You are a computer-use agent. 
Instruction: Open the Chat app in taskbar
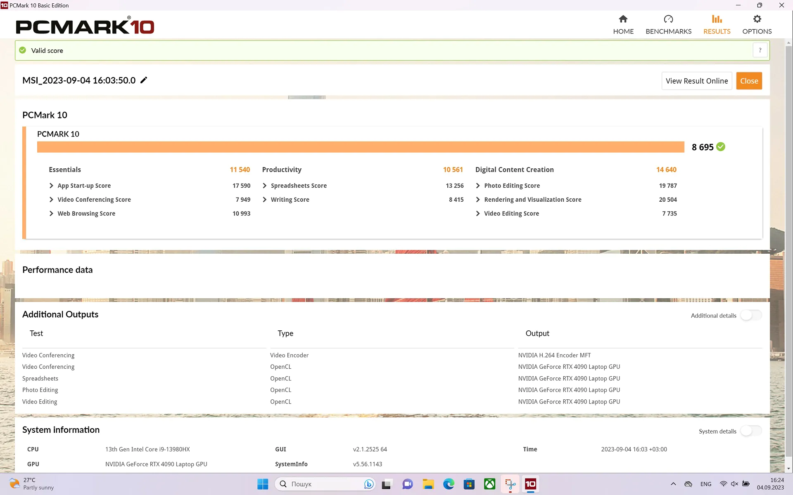coord(407,484)
